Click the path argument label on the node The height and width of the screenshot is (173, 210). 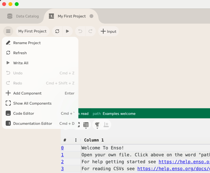(x=97, y=113)
